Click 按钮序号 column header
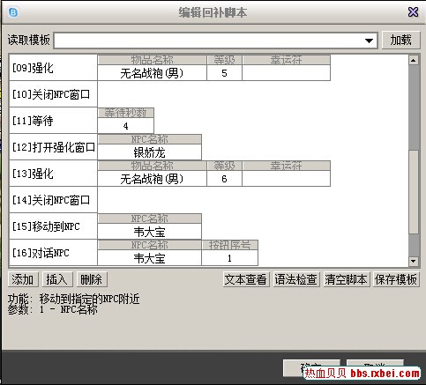 (229, 245)
